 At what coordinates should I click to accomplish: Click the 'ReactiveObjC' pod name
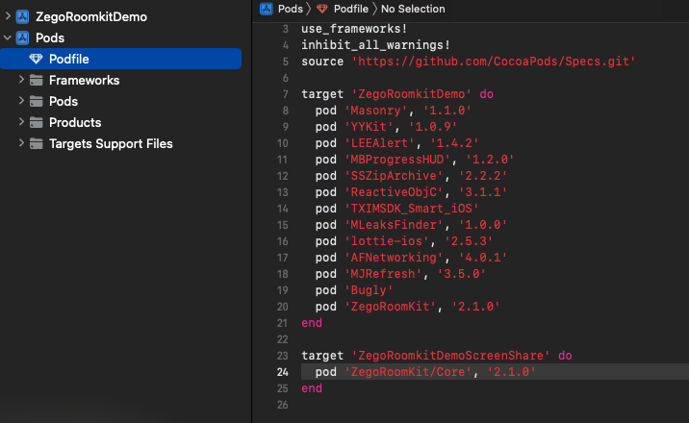point(394,192)
